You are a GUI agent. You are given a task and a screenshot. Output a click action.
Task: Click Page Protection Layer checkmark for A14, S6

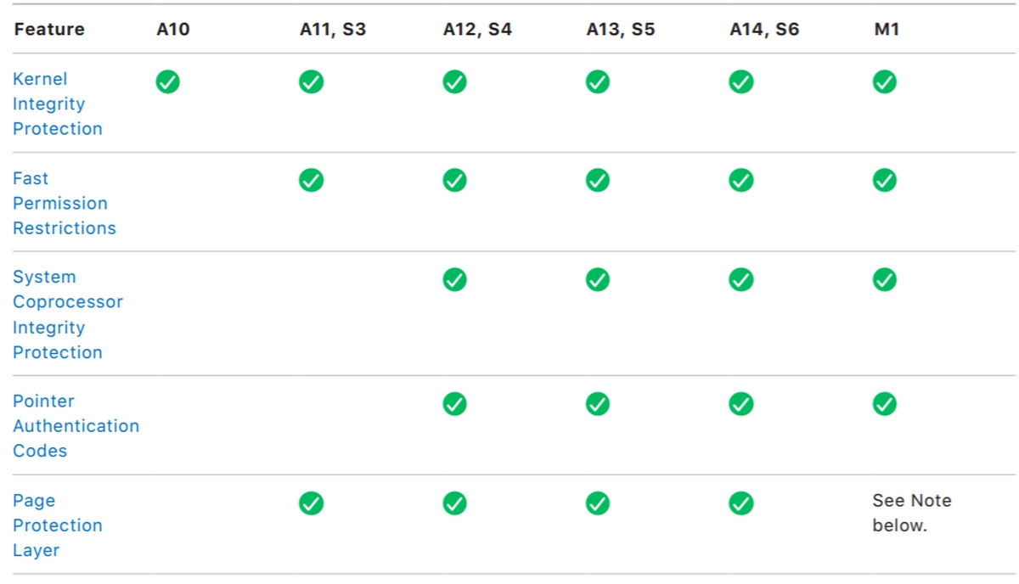(741, 503)
